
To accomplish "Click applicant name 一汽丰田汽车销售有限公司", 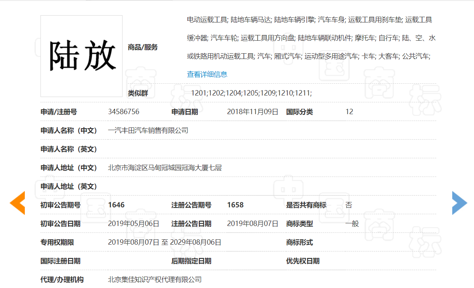I will click(148, 130).
